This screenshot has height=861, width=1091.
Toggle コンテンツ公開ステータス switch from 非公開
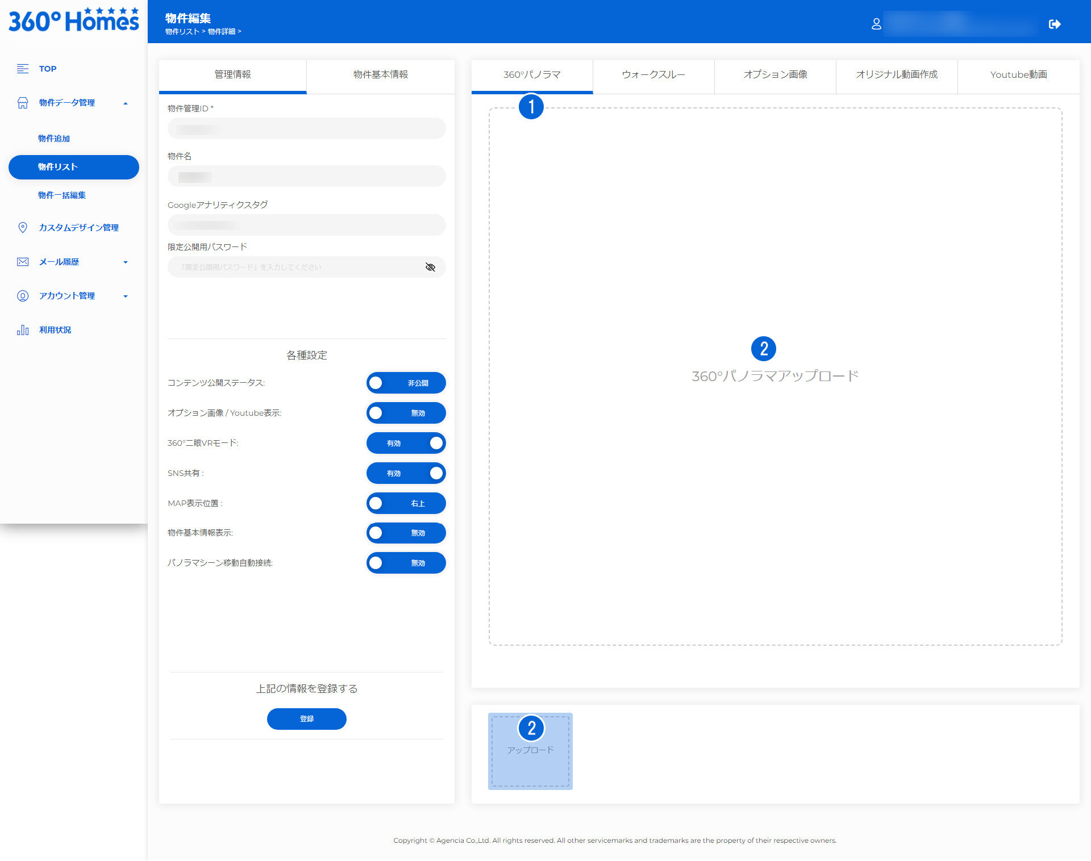[x=406, y=383]
